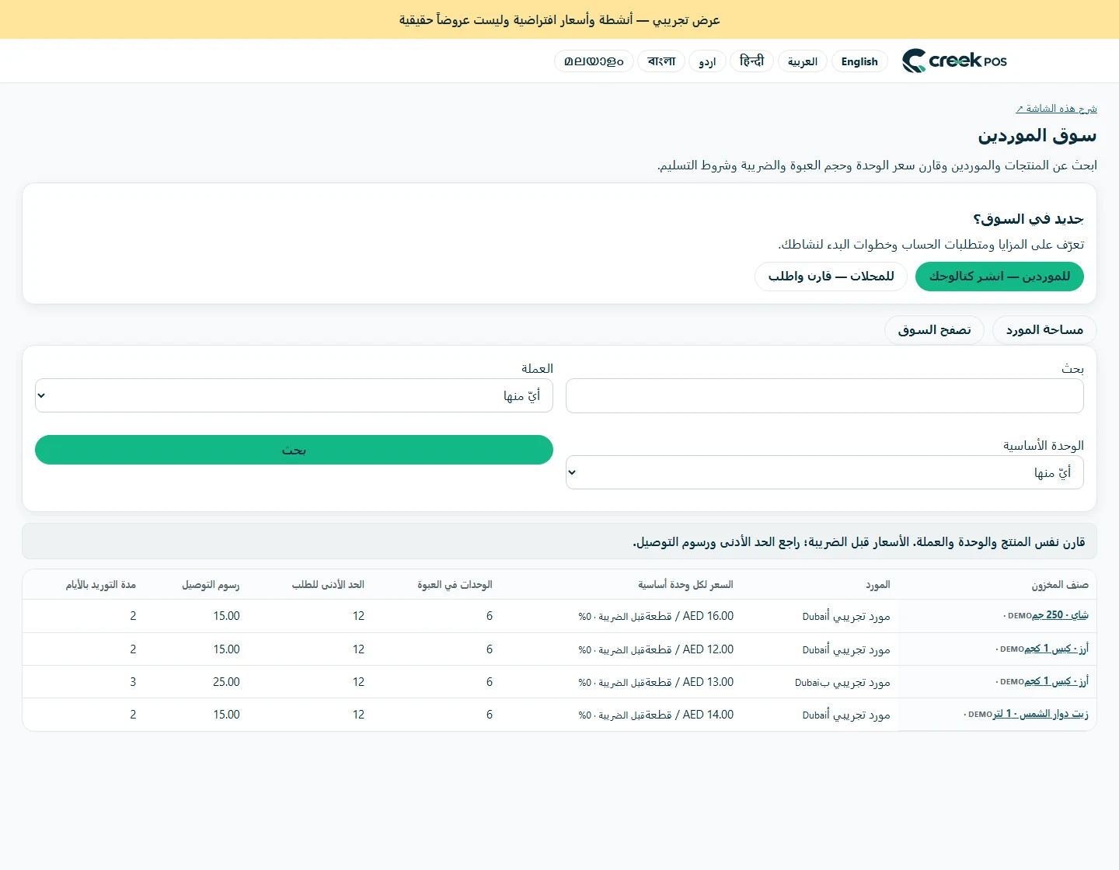Click the سوق الموردين page heading
1119x870 pixels.
(1037, 136)
